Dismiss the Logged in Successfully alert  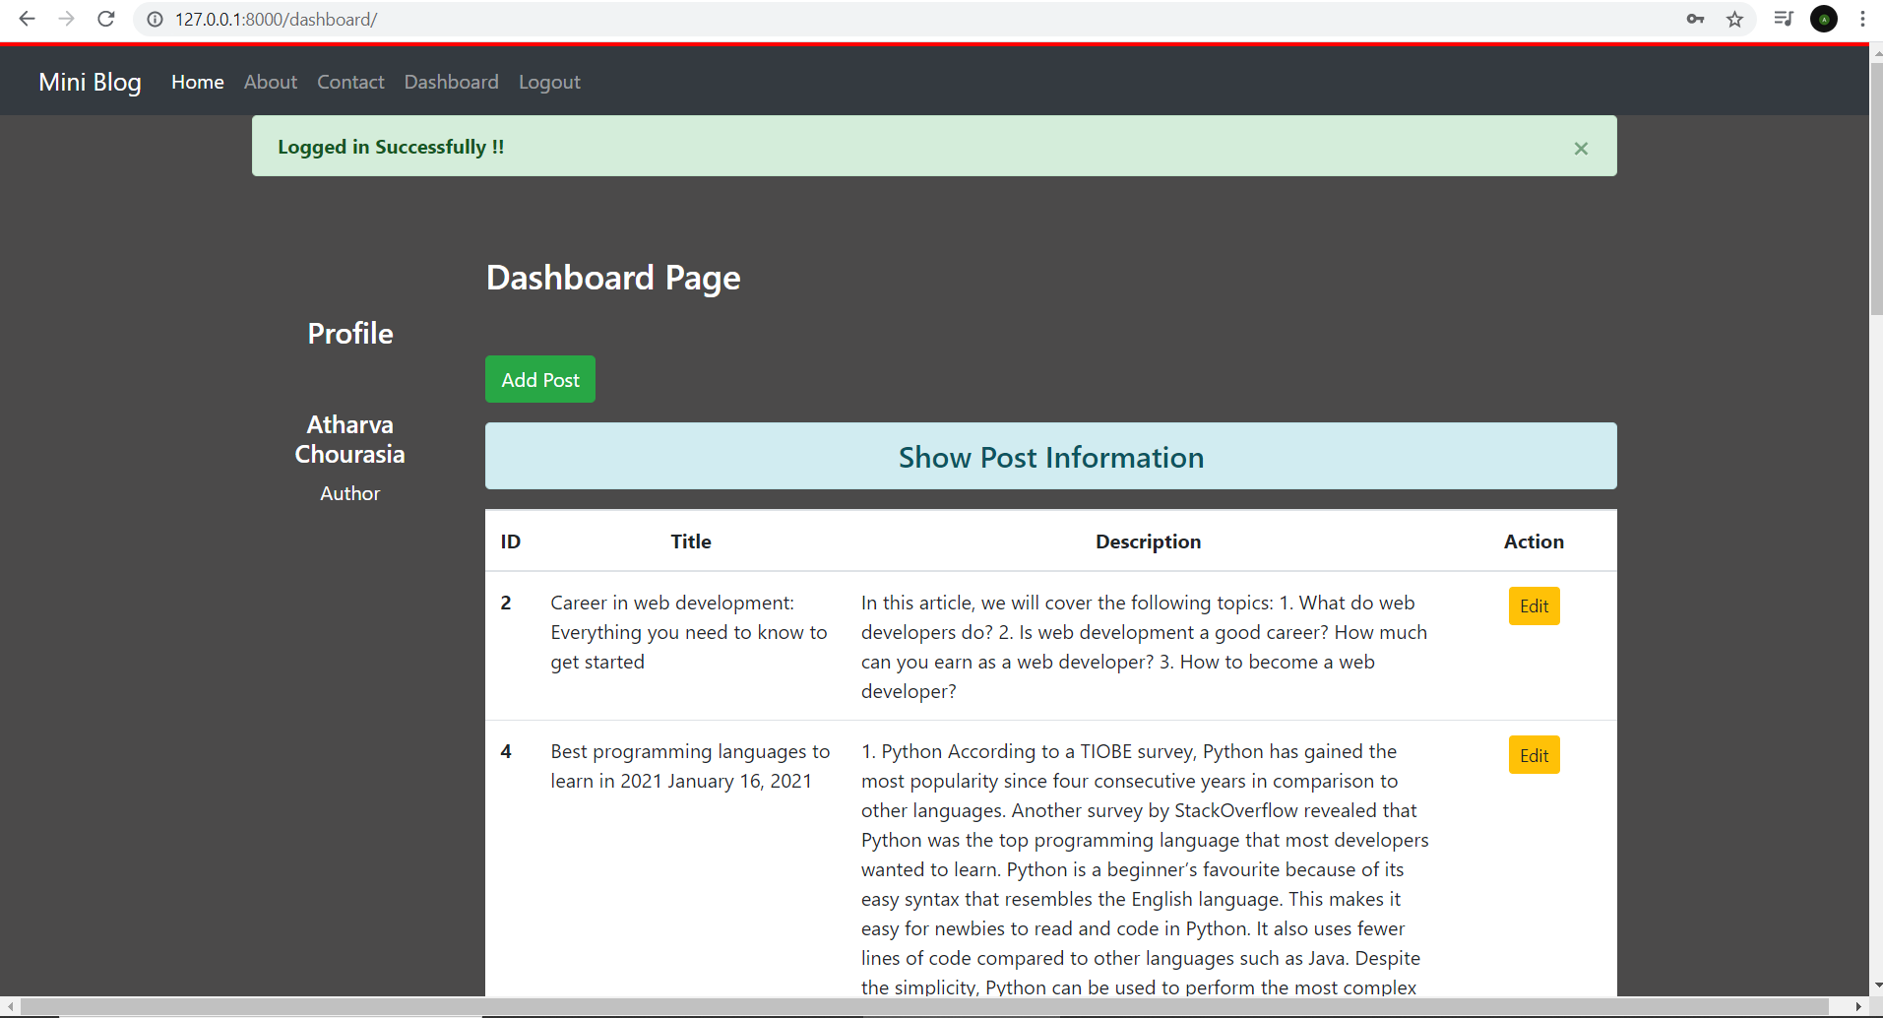(1581, 148)
